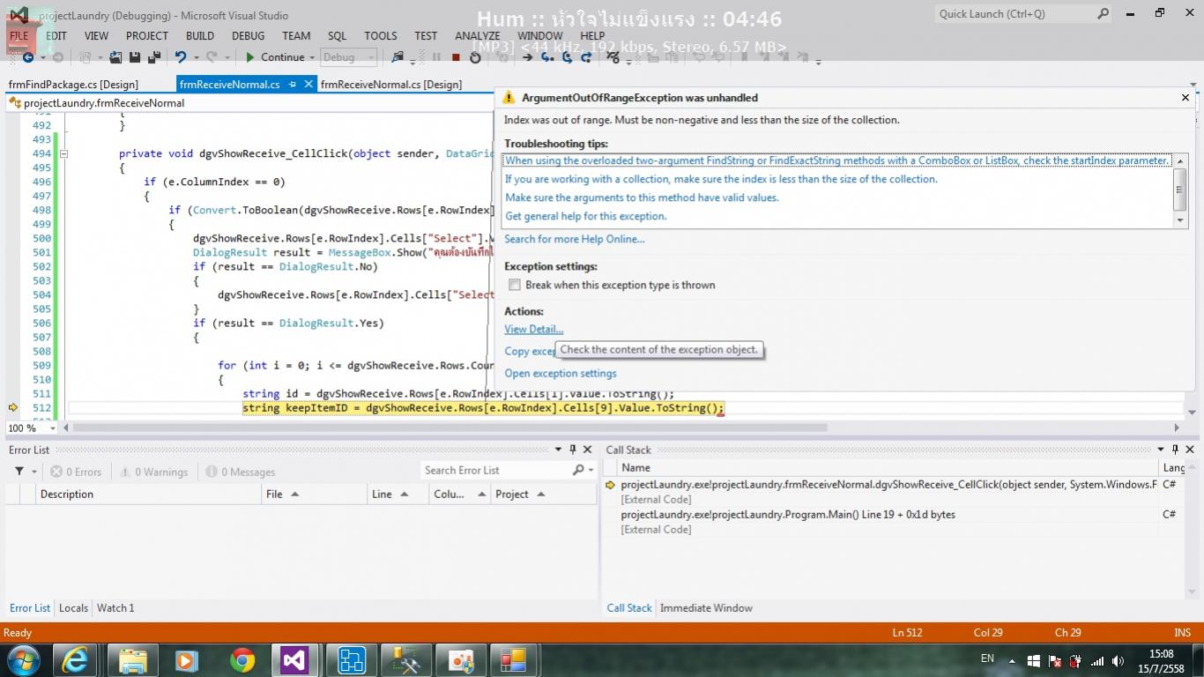Image resolution: width=1204 pixels, height=677 pixels.
Task: Open the TOOLS menu
Action: (x=381, y=36)
